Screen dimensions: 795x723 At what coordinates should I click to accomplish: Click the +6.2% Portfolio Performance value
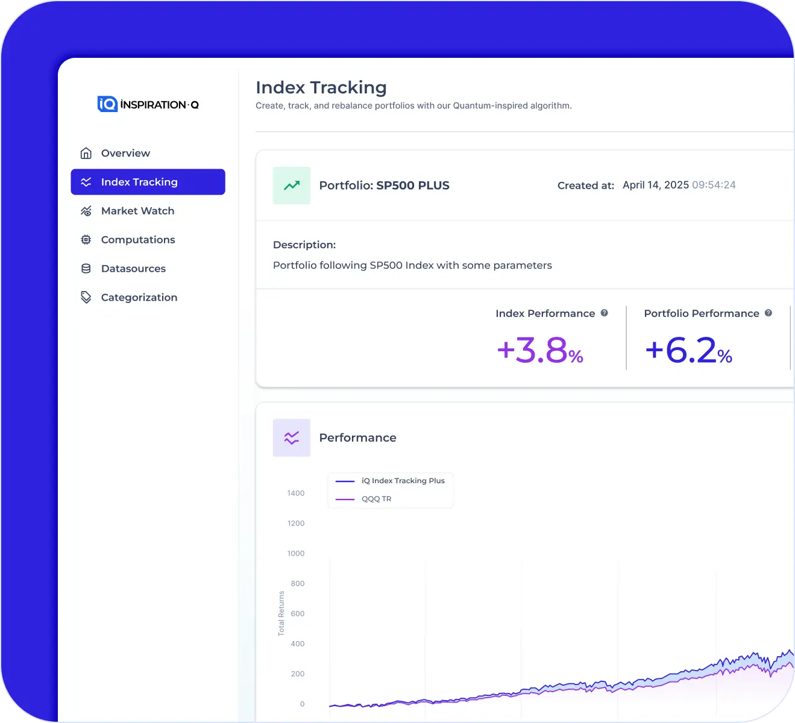[x=687, y=349]
